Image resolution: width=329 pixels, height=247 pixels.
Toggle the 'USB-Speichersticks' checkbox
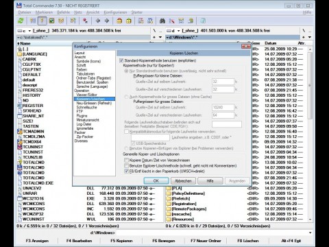tap(133, 143)
